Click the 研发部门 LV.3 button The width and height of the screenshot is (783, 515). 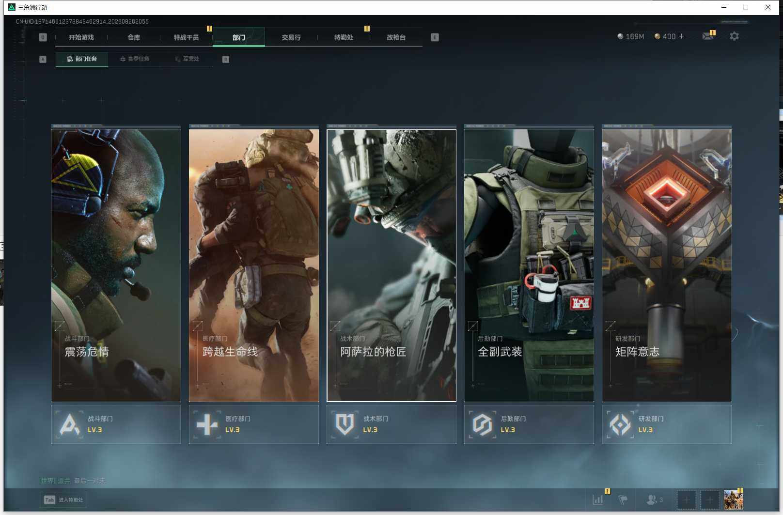pyautogui.click(x=667, y=424)
